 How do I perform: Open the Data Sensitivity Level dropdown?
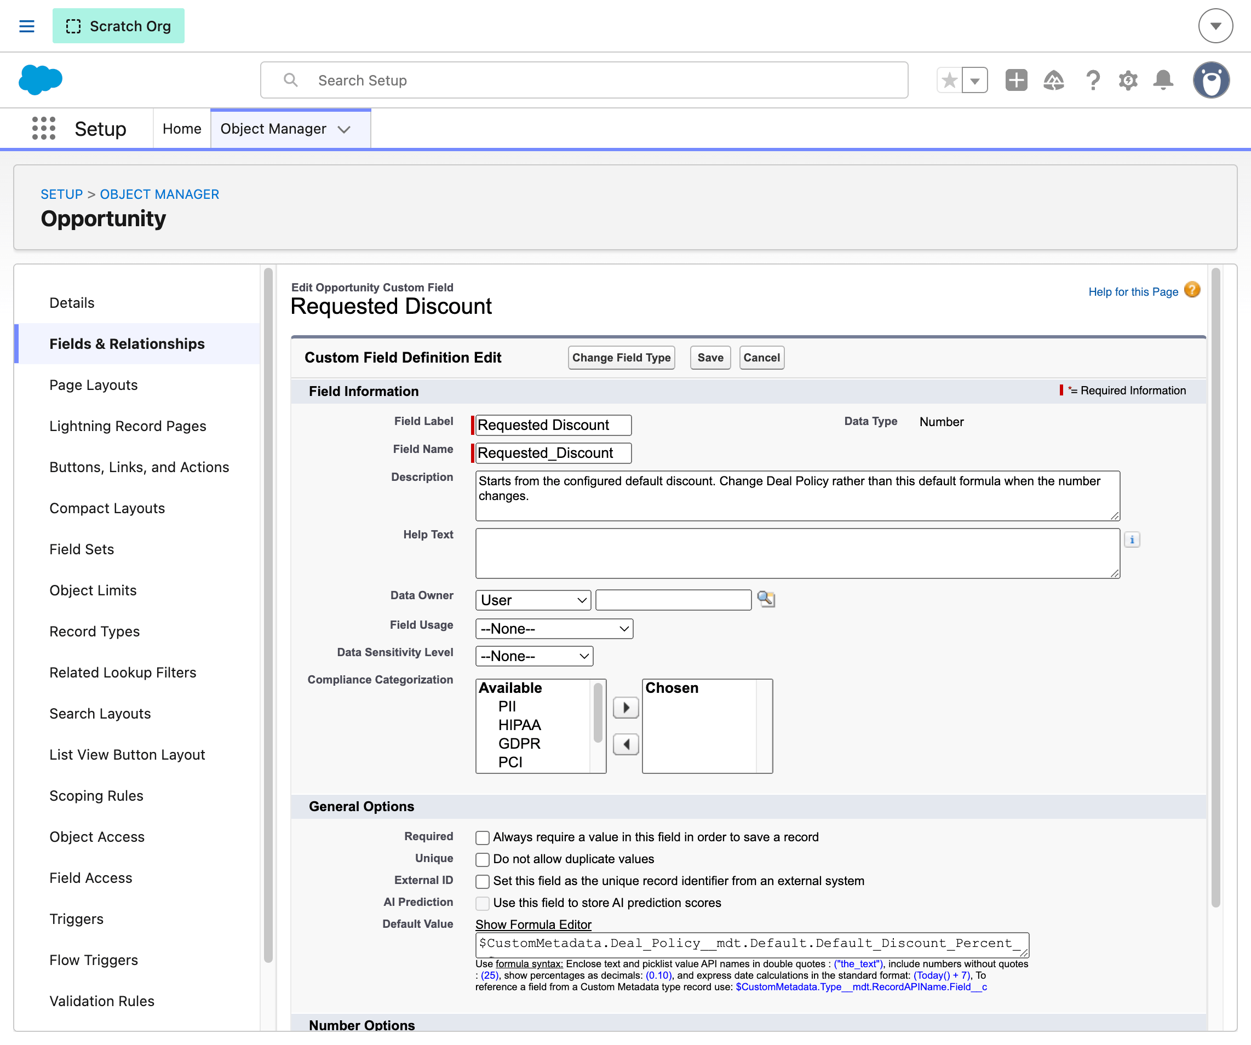[x=535, y=656]
